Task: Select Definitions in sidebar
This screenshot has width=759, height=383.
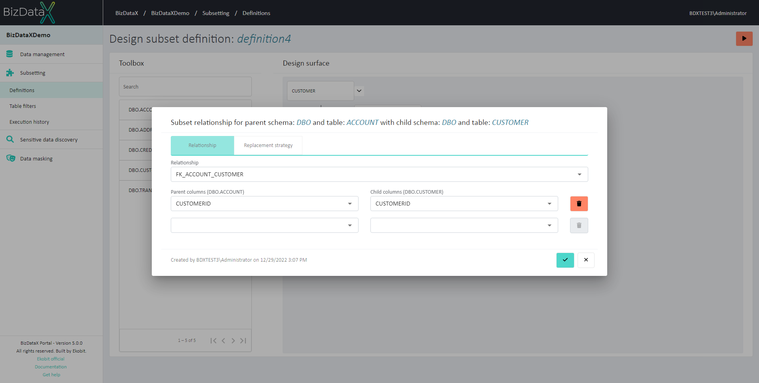Action: [51, 90]
